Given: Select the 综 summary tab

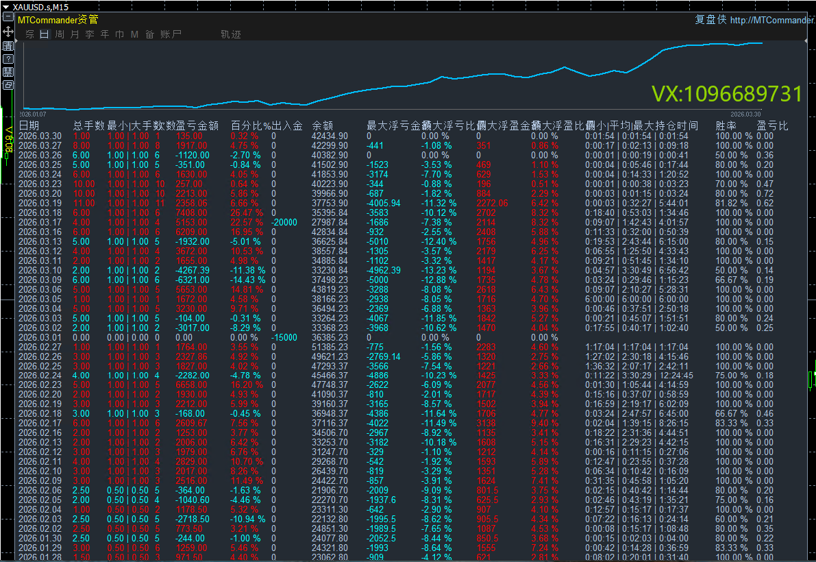Looking at the screenshot, I should click(x=29, y=34).
